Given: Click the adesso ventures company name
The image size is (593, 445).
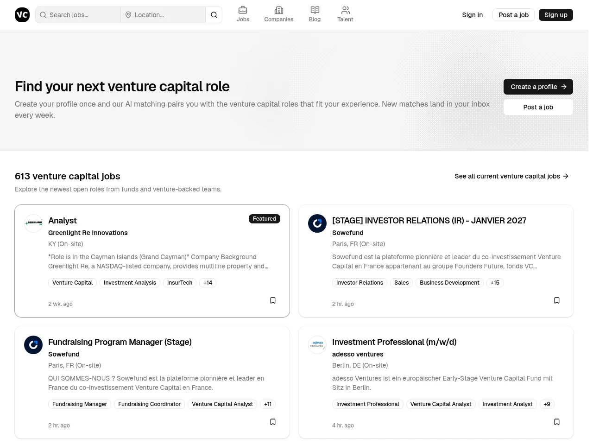Looking at the screenshot, I should pos(358,354).
